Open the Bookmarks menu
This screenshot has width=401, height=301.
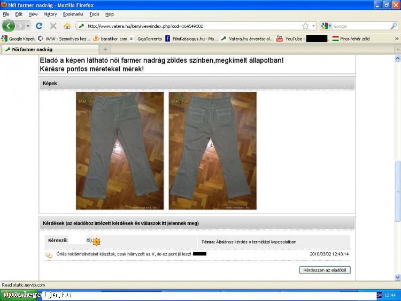(x=73, y=14)
